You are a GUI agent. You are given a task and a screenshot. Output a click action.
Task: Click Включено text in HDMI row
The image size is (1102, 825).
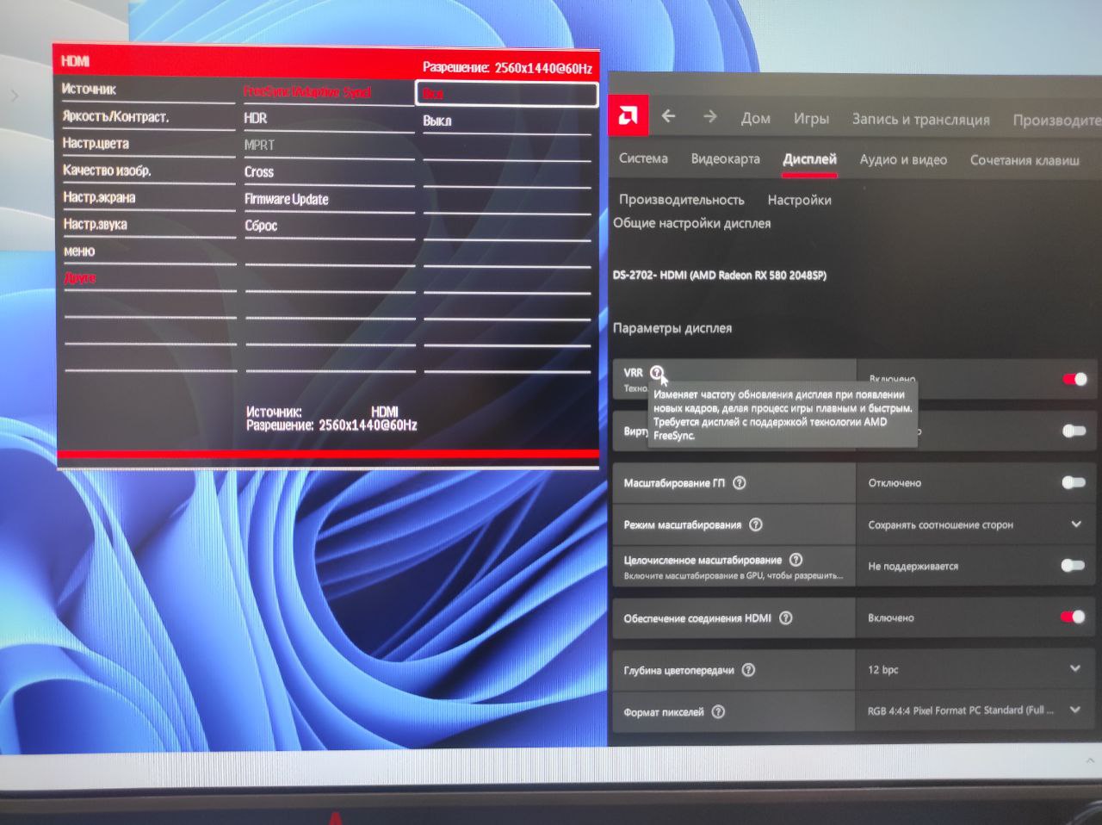(x=891, y=618)
